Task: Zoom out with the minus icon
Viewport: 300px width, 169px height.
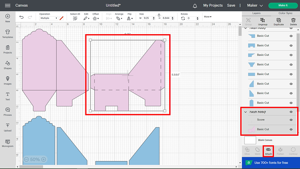Action: coord(26,159)
